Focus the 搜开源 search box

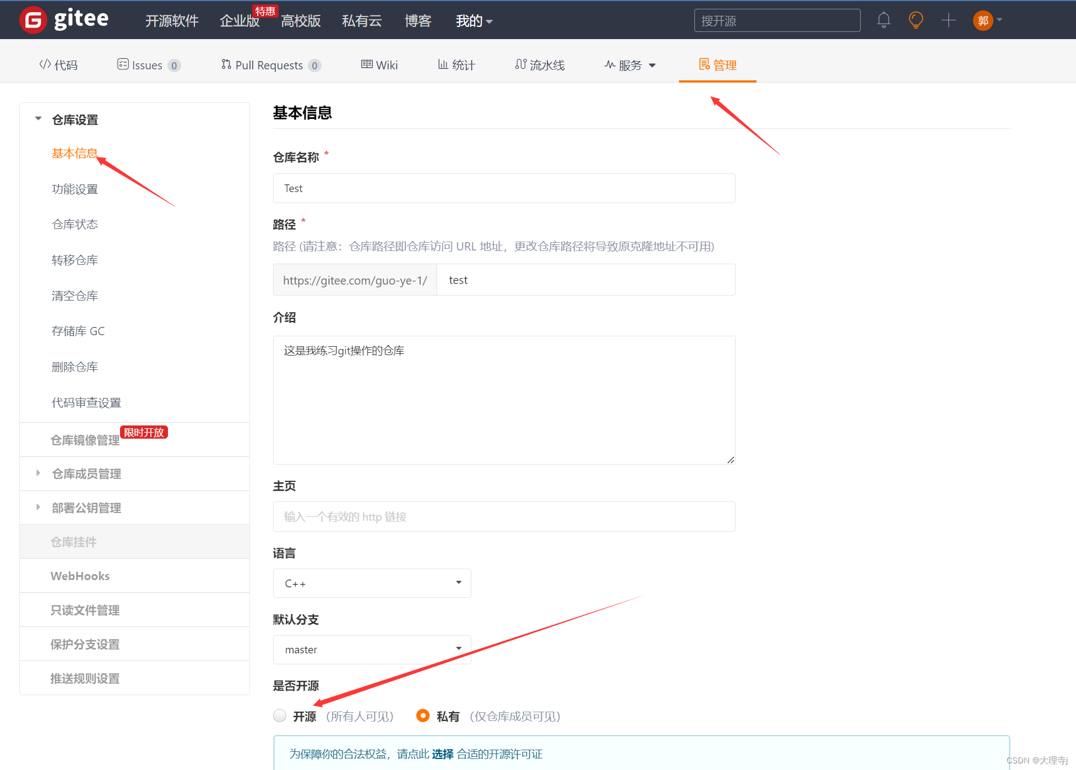(777, 20)
